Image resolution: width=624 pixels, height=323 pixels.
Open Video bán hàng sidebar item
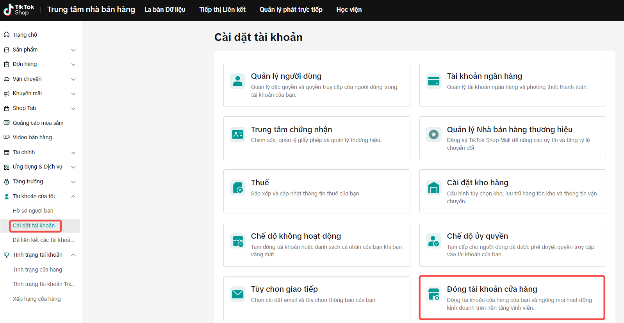point(32,137)
